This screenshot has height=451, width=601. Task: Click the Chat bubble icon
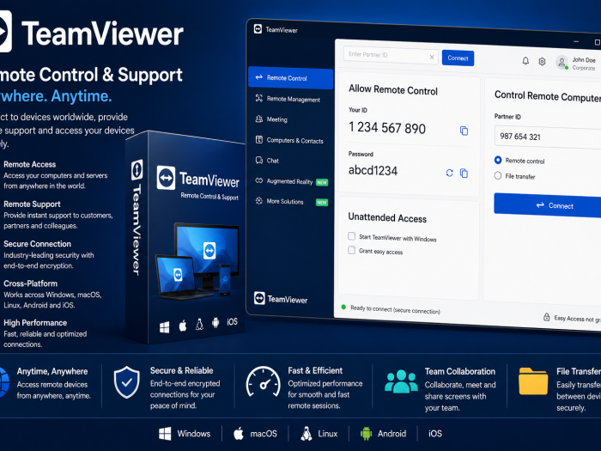tap(259, 160)
